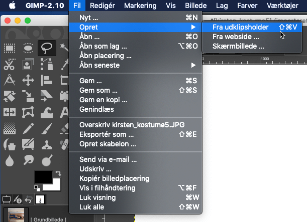Viewport: 307px width, 222px height.
Task: Choose Eksportér som from Fil menu
Action: point(107,134)
